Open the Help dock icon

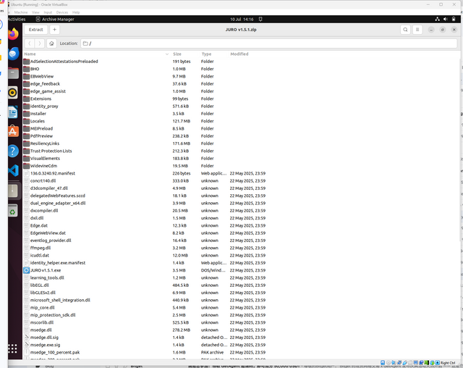13,151
